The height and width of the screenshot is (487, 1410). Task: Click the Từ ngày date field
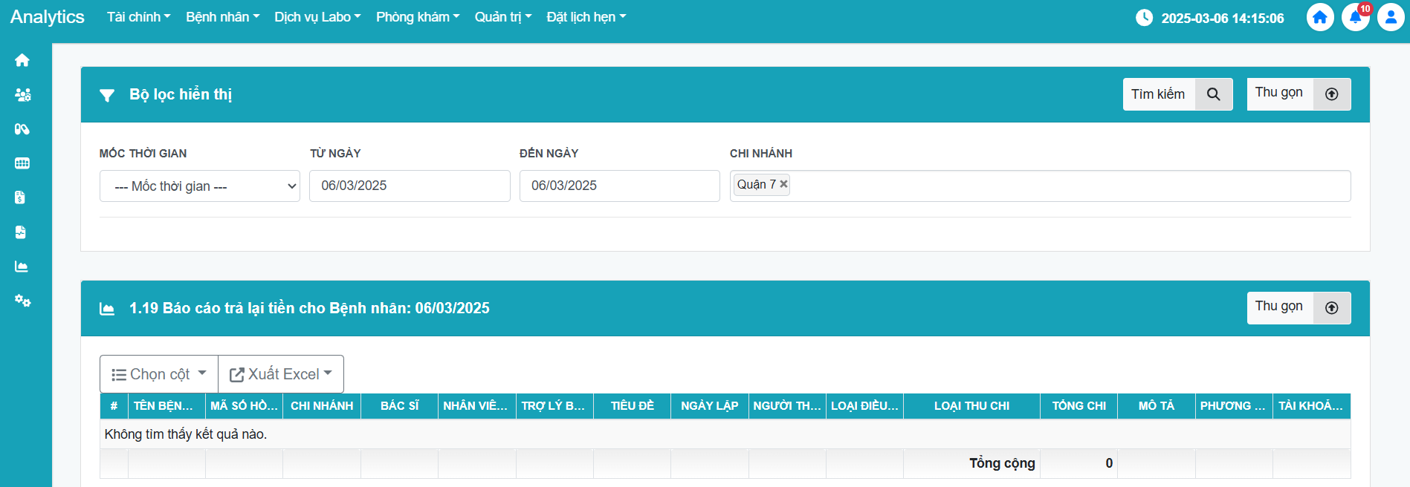pyautogui.click(x=410, y=186)
